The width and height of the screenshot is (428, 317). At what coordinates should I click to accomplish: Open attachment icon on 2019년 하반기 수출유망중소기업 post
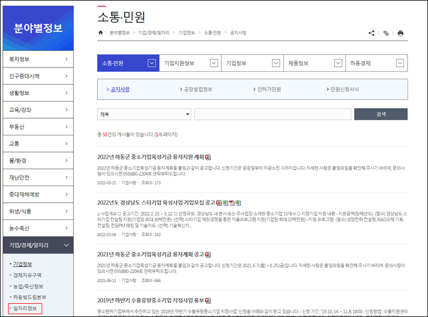(x=208, y=300)
